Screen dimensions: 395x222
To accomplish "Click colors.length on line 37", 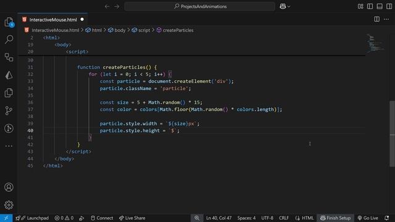I will click(x=255, y=110).
